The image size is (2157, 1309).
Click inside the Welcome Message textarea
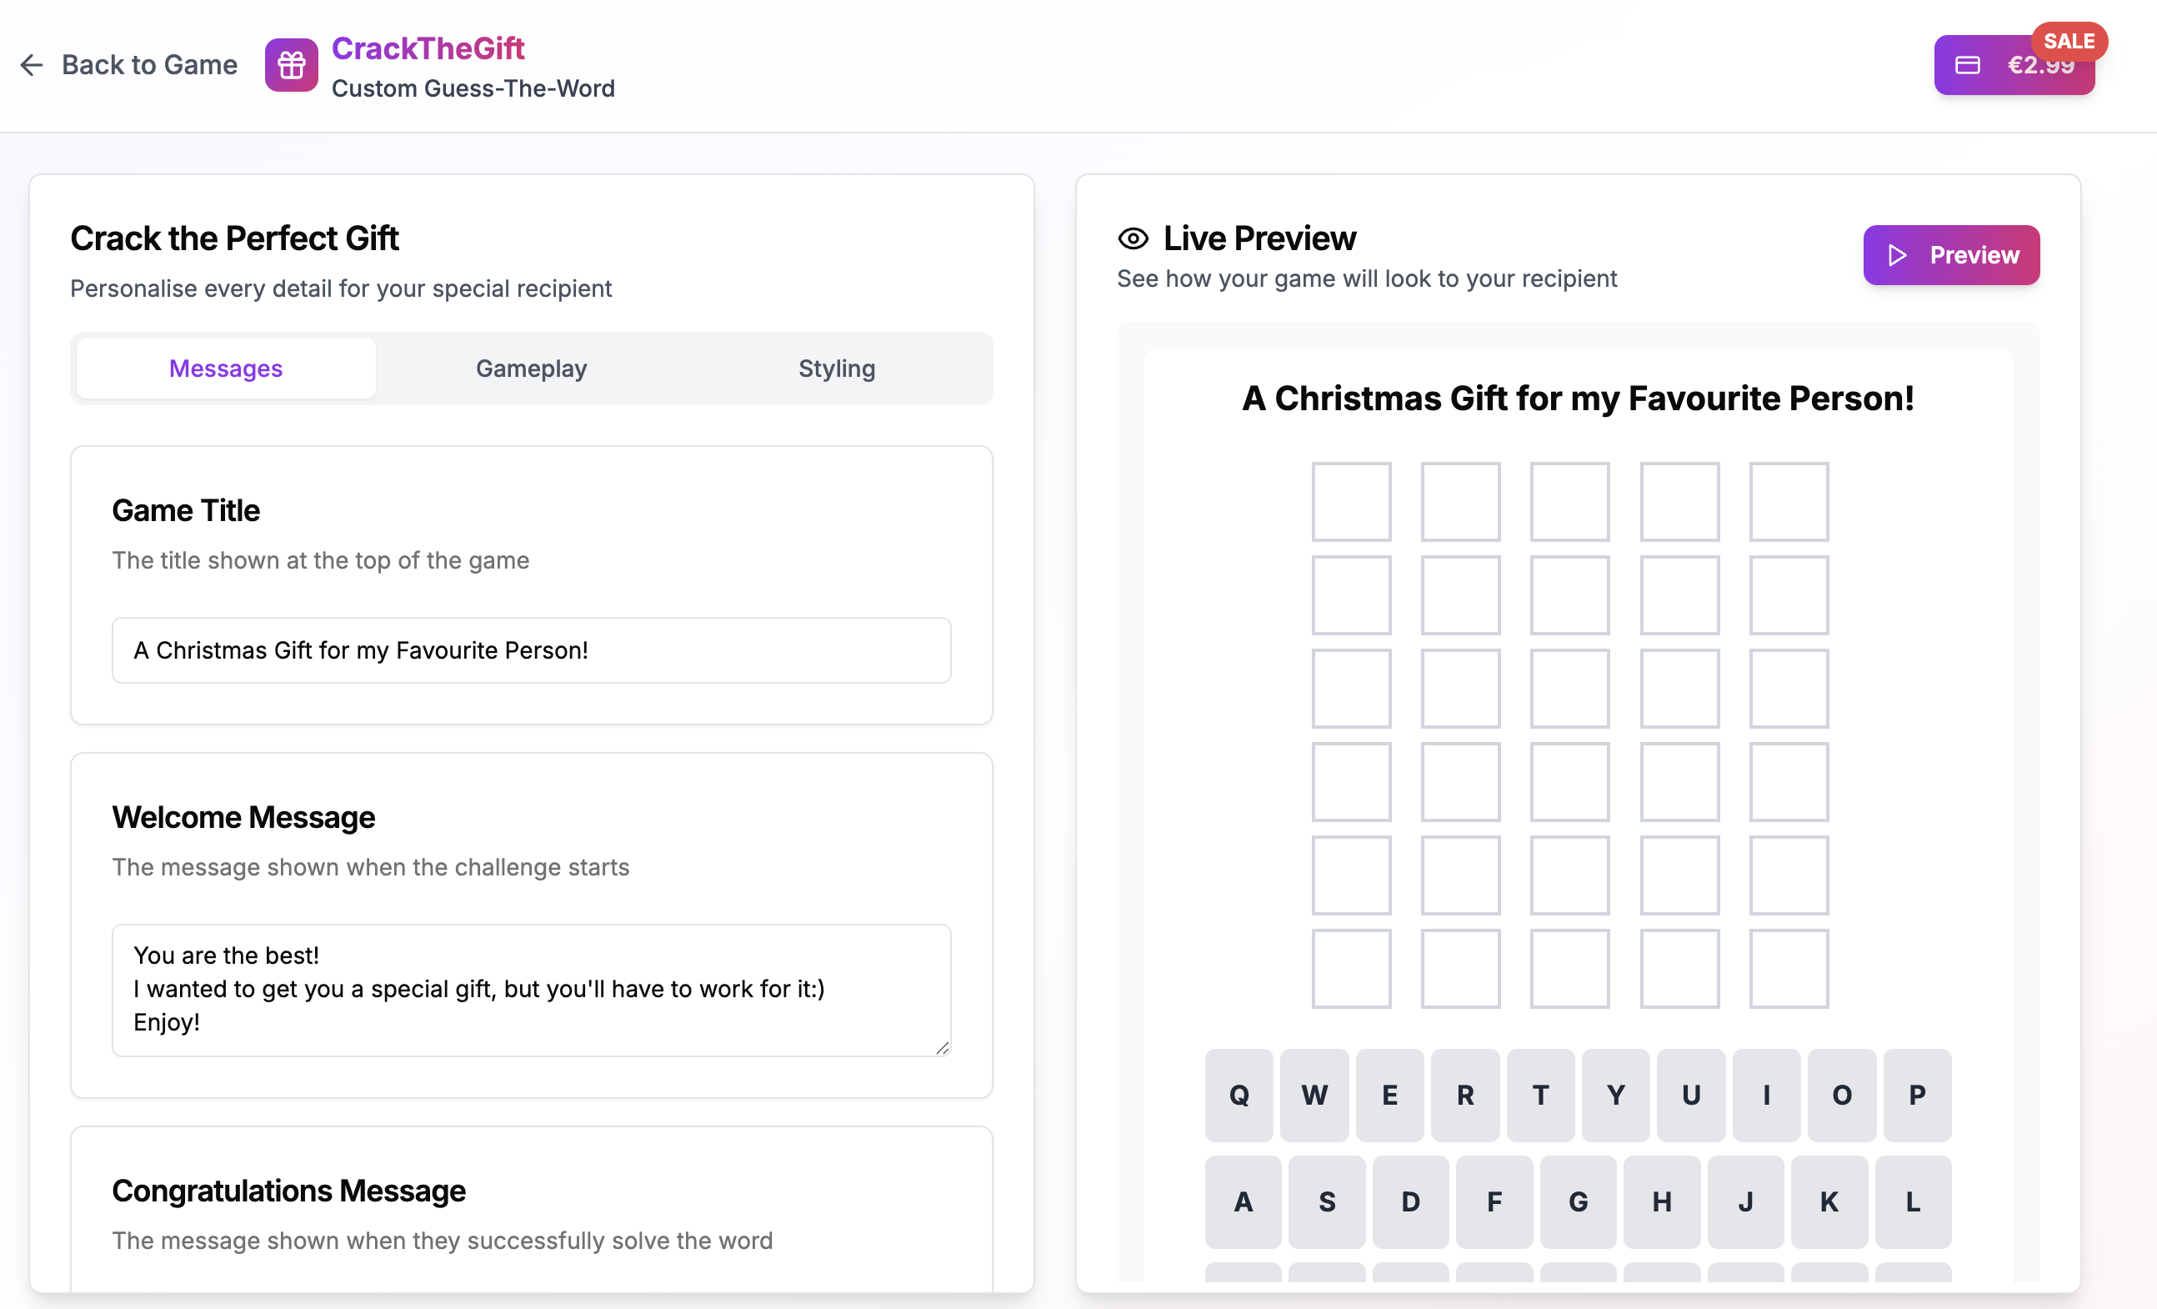[530, 990]
